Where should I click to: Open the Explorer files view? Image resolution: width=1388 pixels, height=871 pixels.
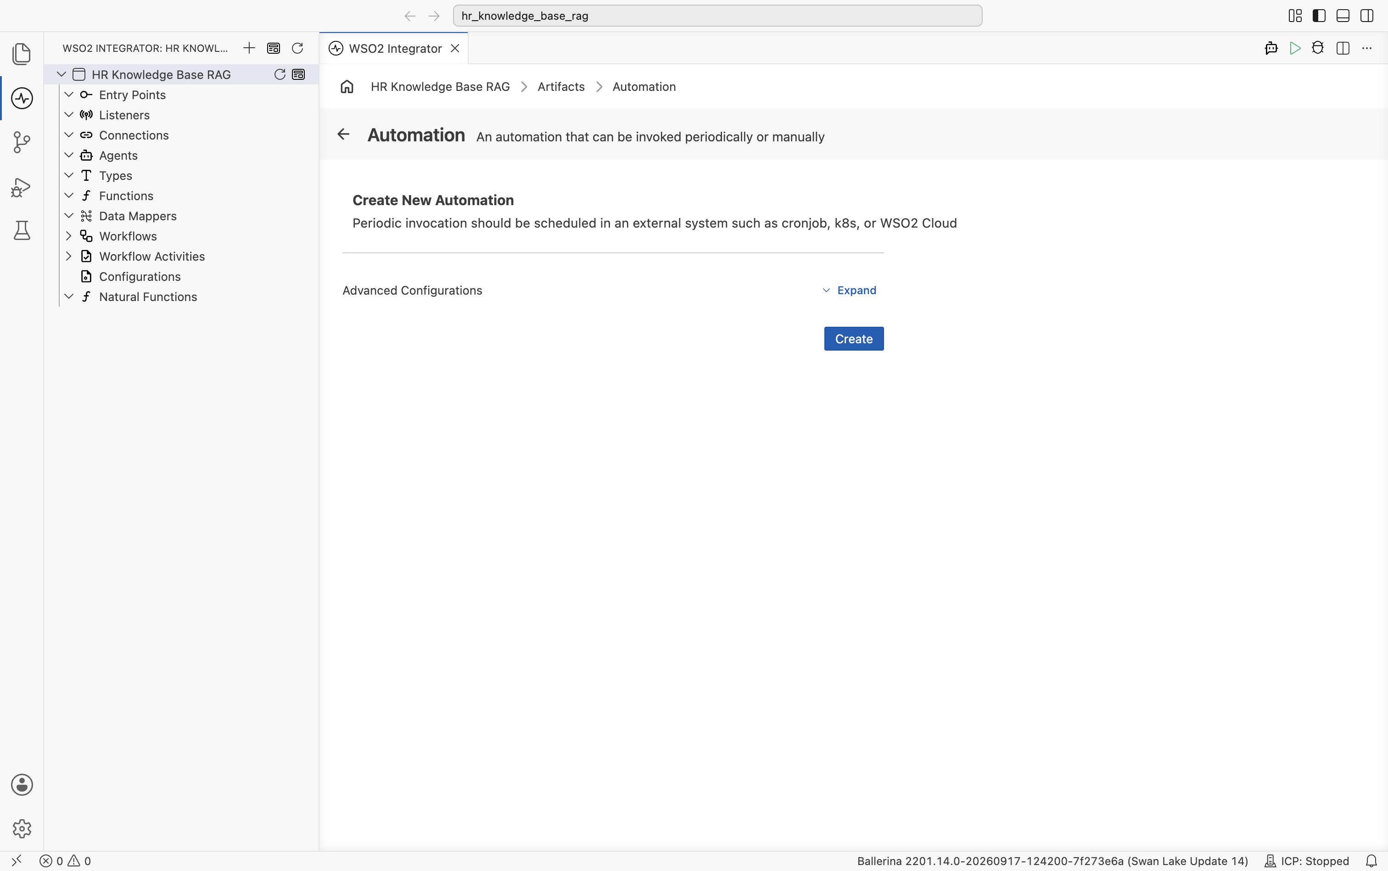coord(21,54)
